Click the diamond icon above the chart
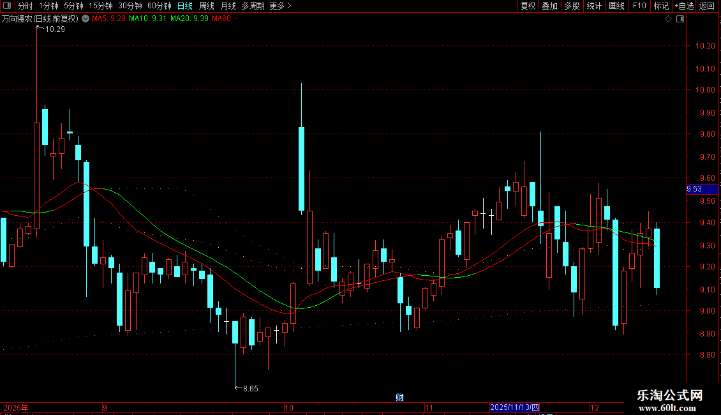Screen dimensions: 721x415 tap(669, 19)
